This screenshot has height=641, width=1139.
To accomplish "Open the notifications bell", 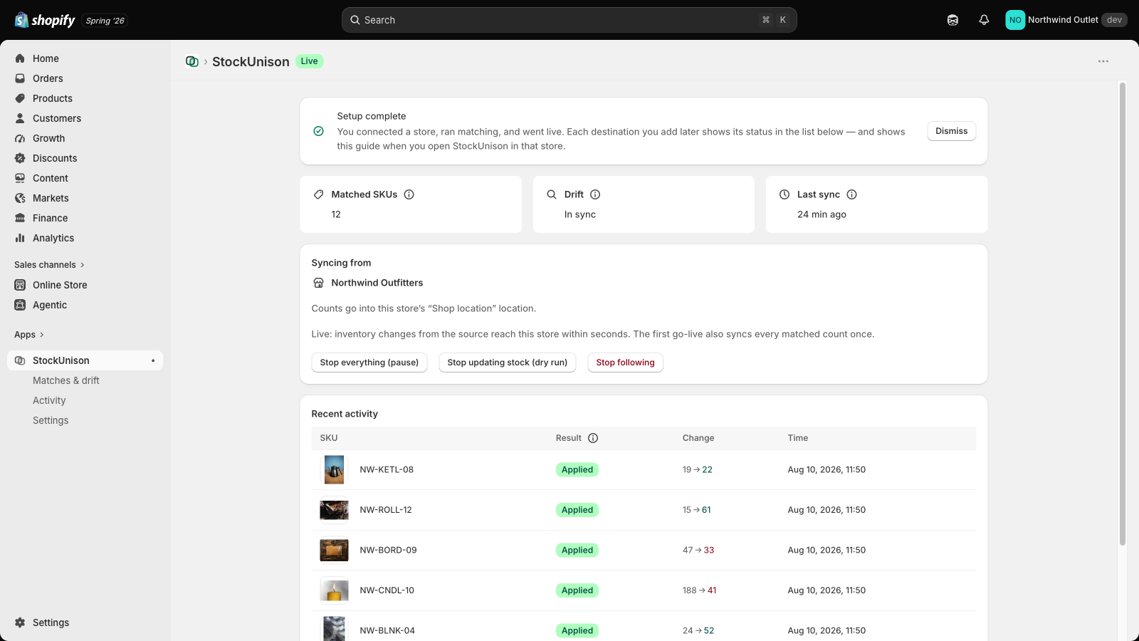I will coord(984,20).
